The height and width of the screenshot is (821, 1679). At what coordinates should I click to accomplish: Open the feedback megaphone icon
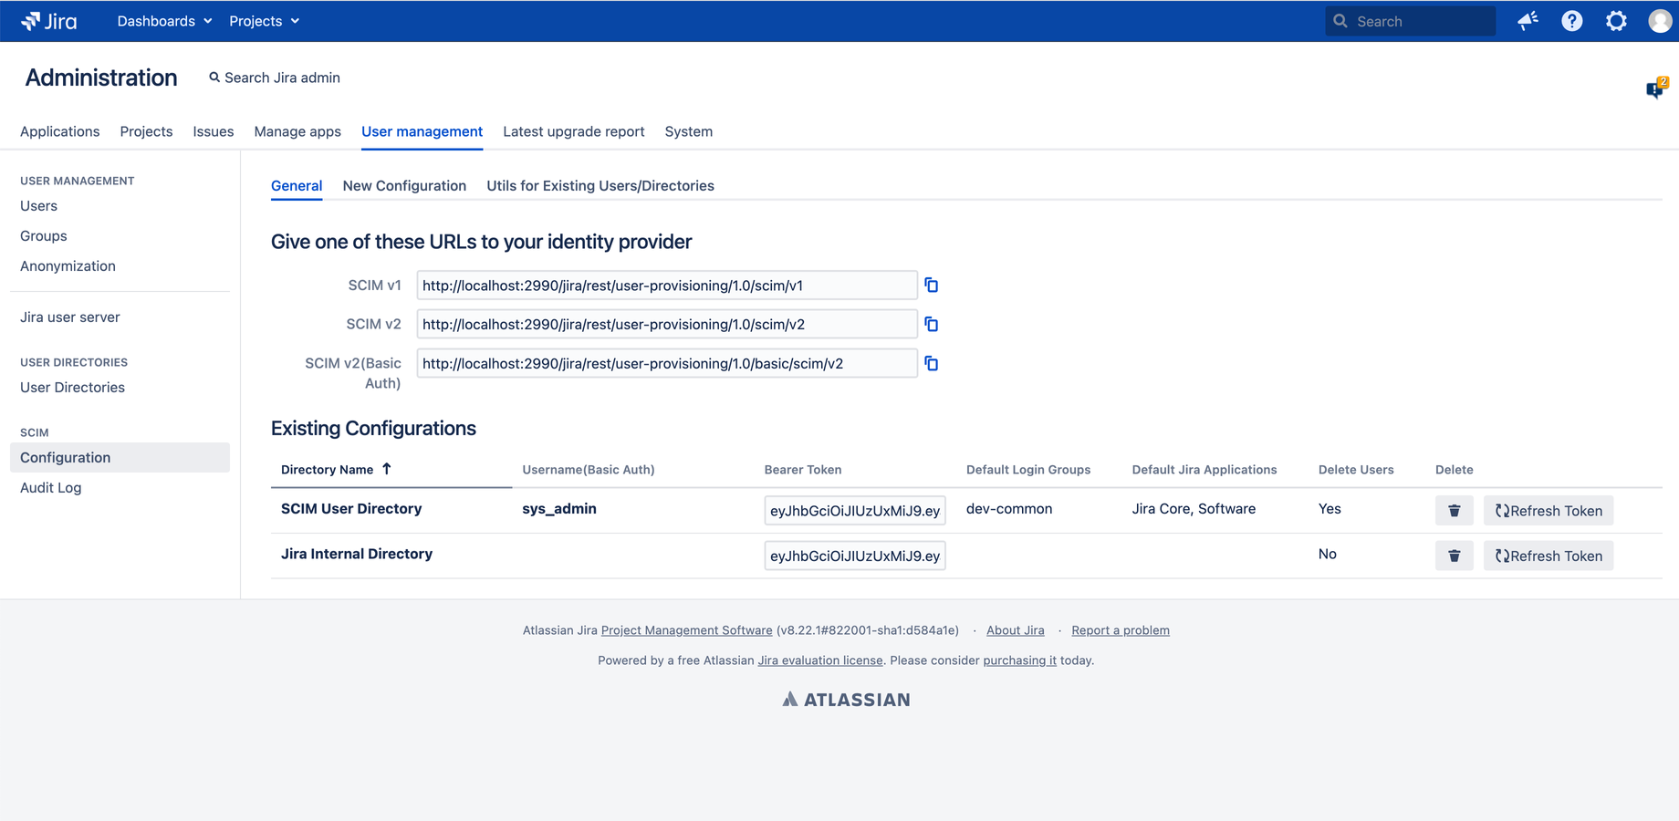1528,21
